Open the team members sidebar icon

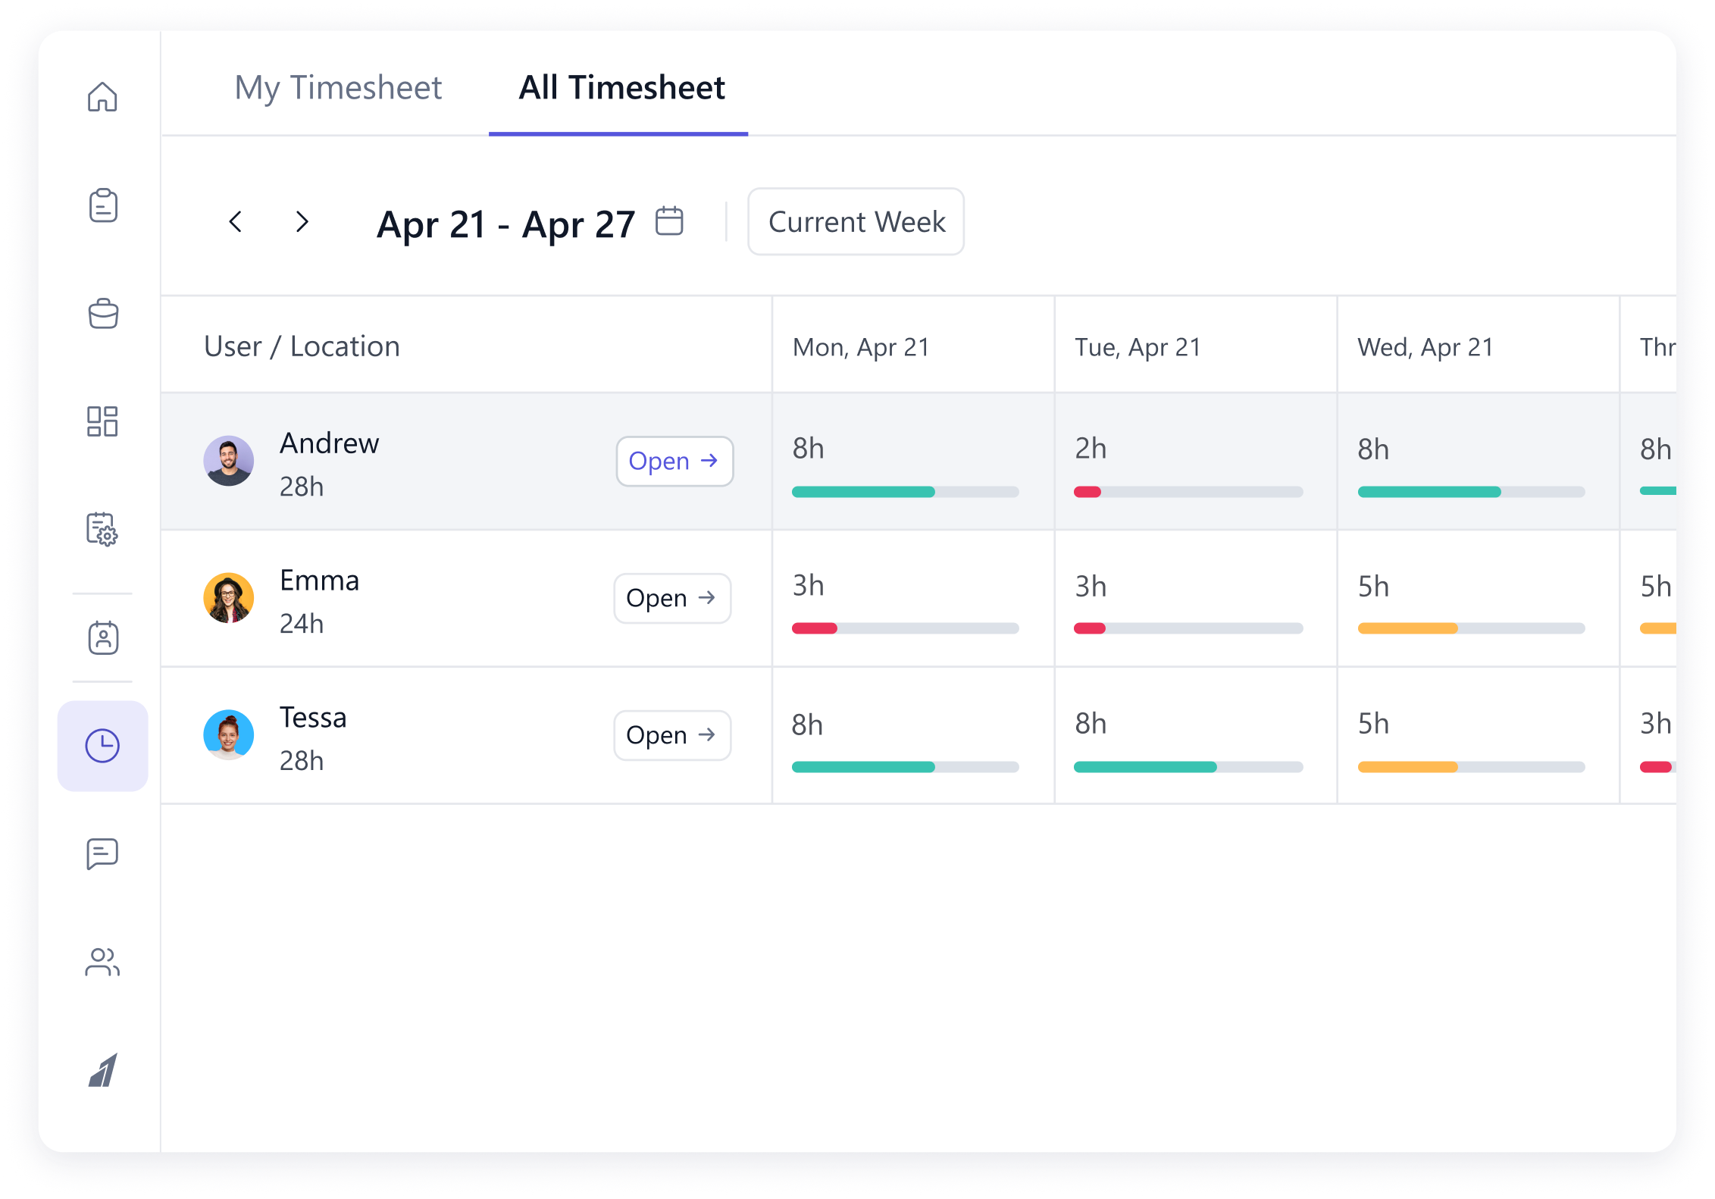pos(102,963)
